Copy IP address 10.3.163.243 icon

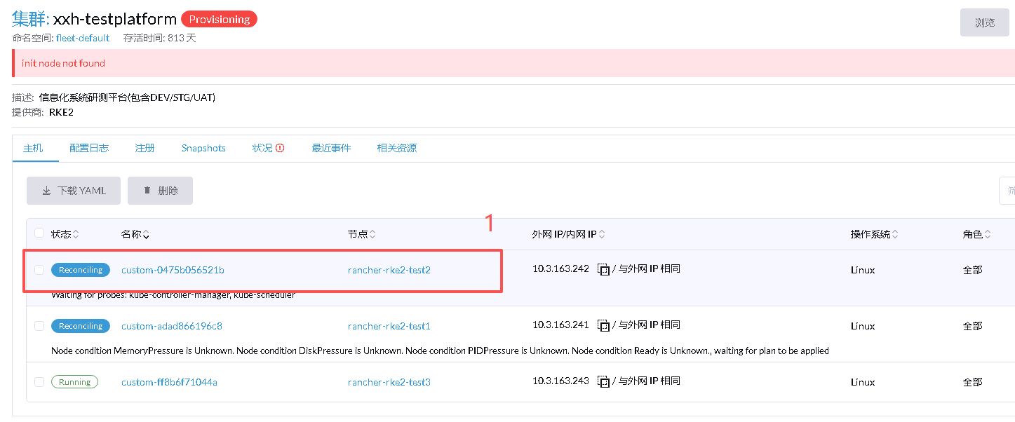(603, 381)
